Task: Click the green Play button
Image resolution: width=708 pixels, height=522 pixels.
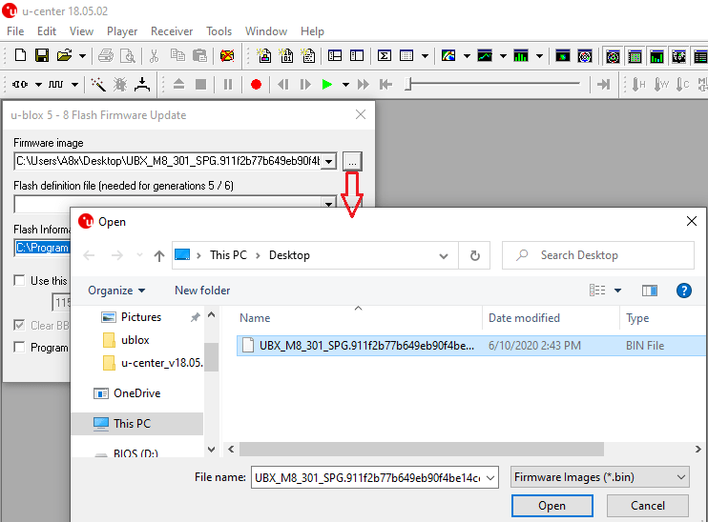Action: pyautogui.click(x=327, y=84)
